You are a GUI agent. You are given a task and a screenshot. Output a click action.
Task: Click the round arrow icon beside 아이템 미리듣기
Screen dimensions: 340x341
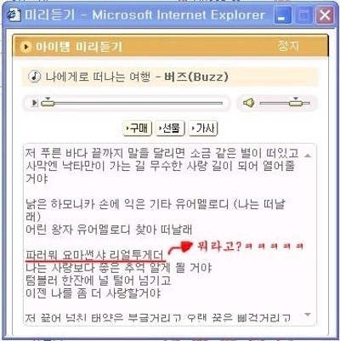[26, 47]
